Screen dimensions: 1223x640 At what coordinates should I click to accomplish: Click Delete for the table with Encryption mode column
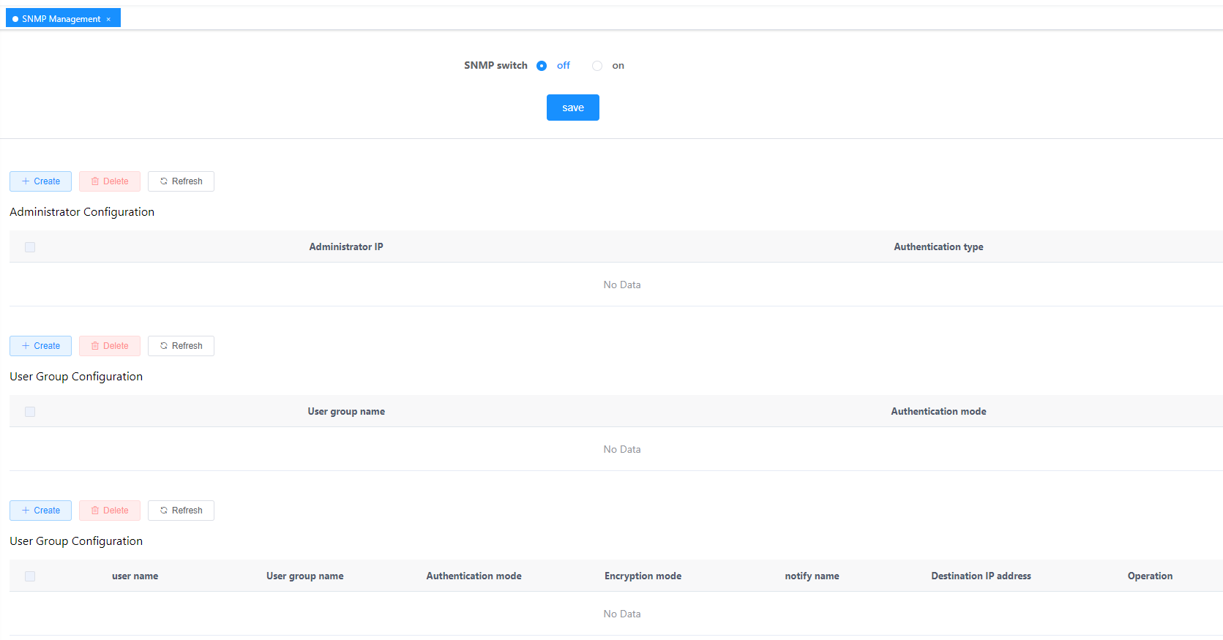tap(110, 511)
